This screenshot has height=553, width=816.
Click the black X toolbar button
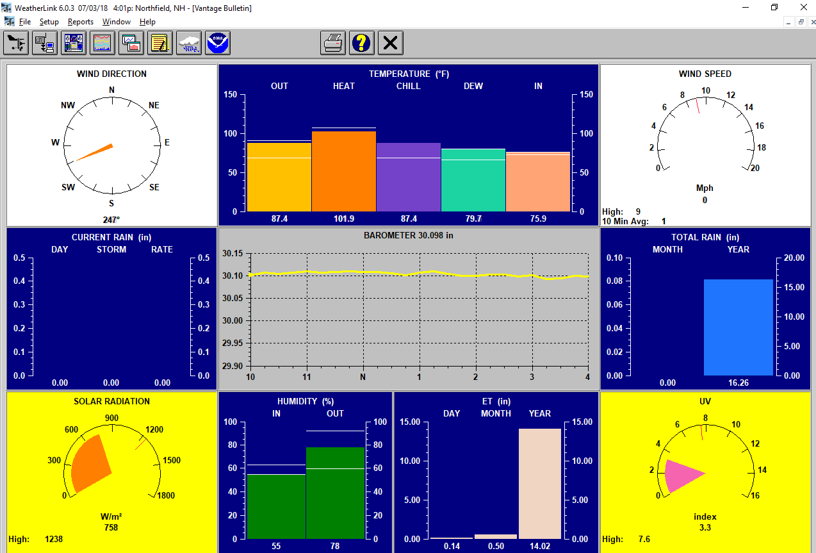(x=391, y=43)
